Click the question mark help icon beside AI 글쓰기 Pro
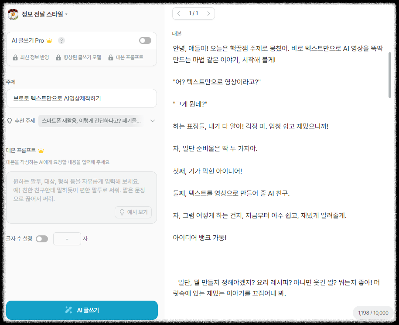399x325 pixels. coord(61,40)
